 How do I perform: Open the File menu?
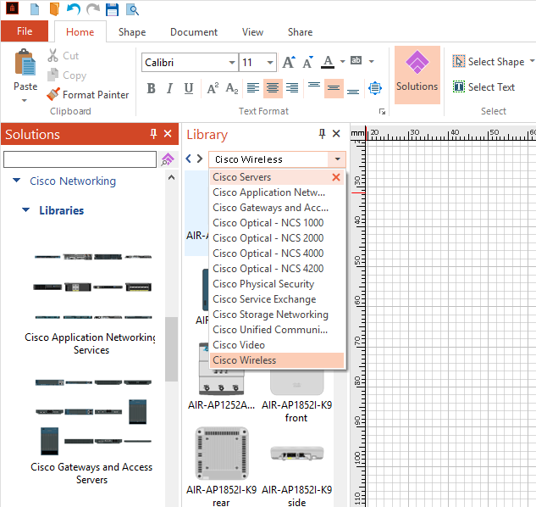[25, 31]
